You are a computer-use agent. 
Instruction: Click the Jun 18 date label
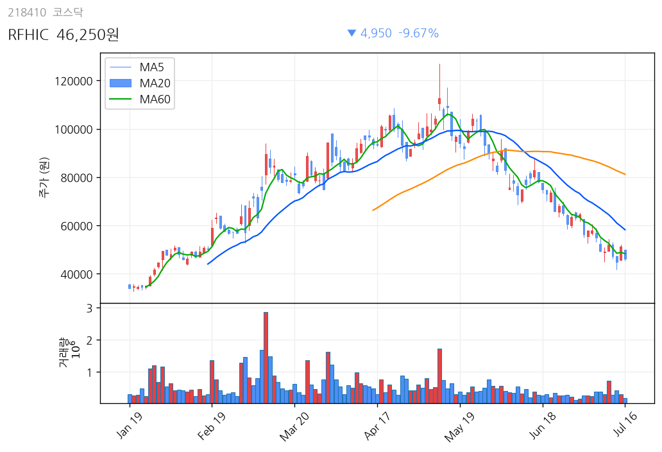coord(543,426)
